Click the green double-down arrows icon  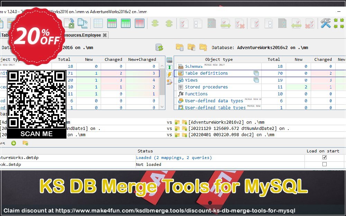tap(155, 23)
